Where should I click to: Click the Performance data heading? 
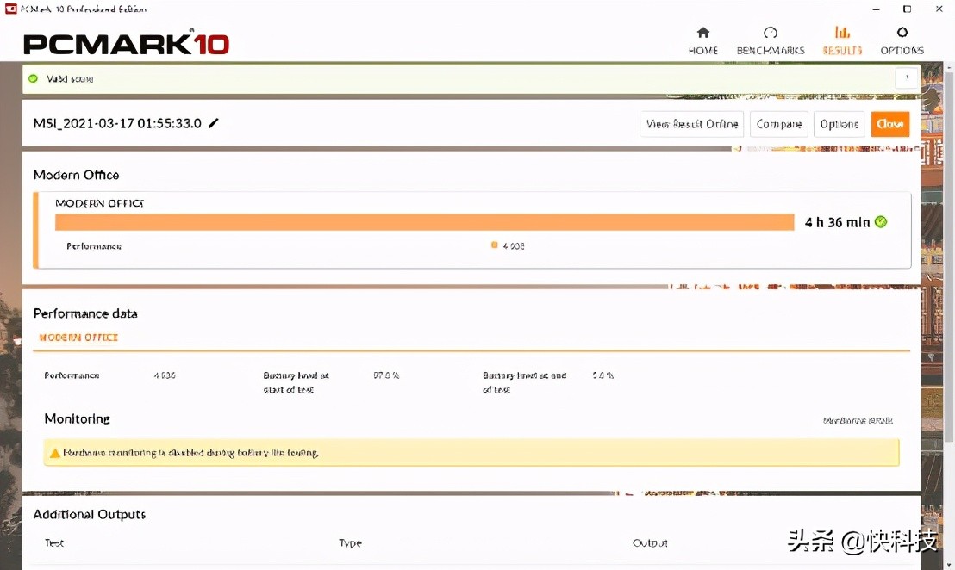pos(85,313)
